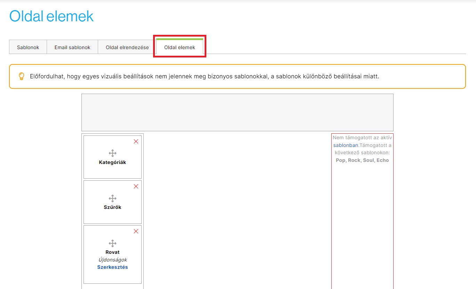Viewport: 476px width, 289px height.
Task: Go to the Oldal elrendezése tab
Action: (x=127, y=47)
